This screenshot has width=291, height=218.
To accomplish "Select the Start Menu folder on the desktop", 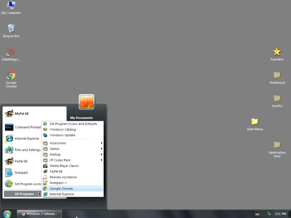I will pos(255,124).
